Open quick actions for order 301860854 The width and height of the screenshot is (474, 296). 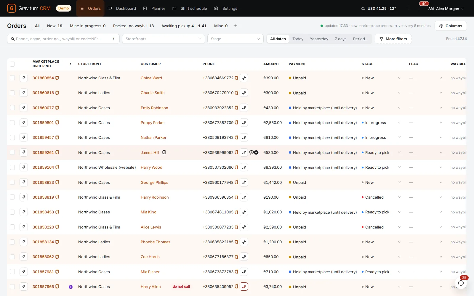(24, 78)
